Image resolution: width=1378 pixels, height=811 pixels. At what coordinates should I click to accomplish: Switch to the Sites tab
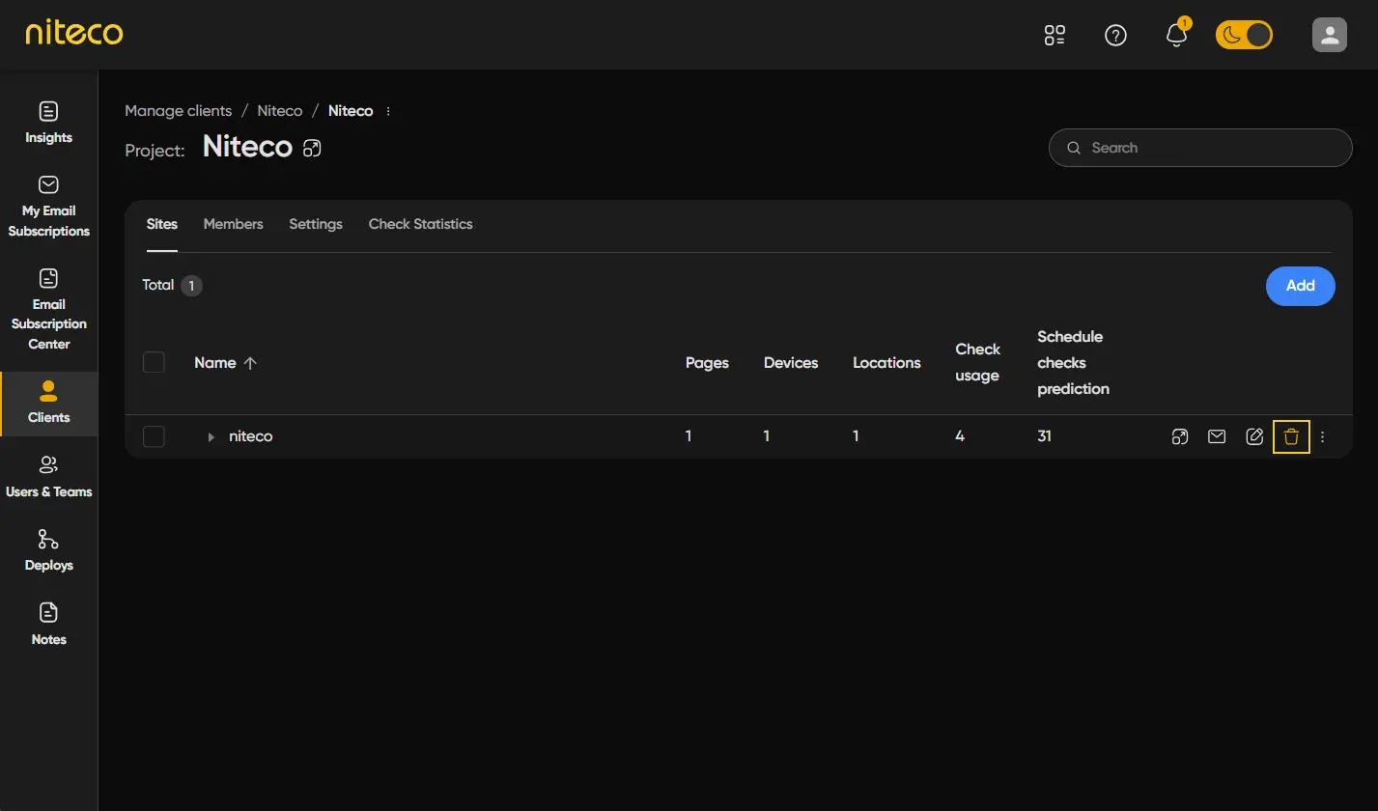pos(162,224)
